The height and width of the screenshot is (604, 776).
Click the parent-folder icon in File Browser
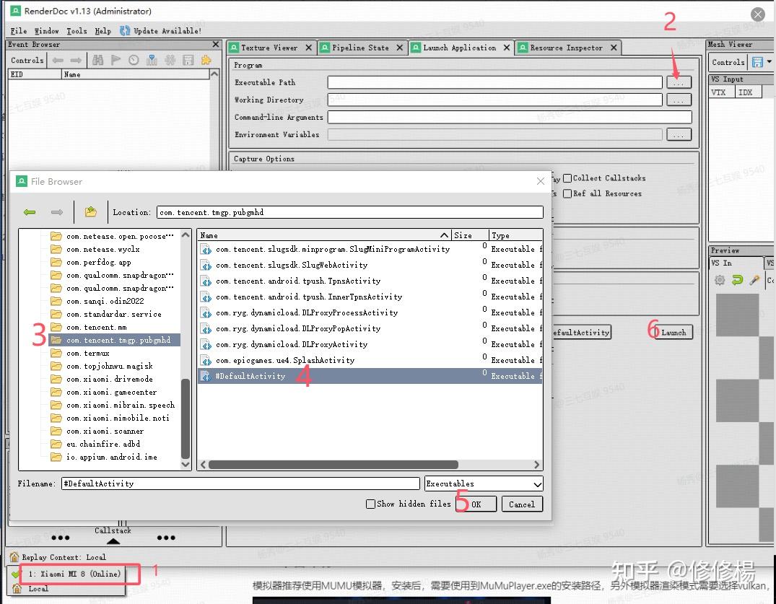pyautogui.click(x=90, y=211)
